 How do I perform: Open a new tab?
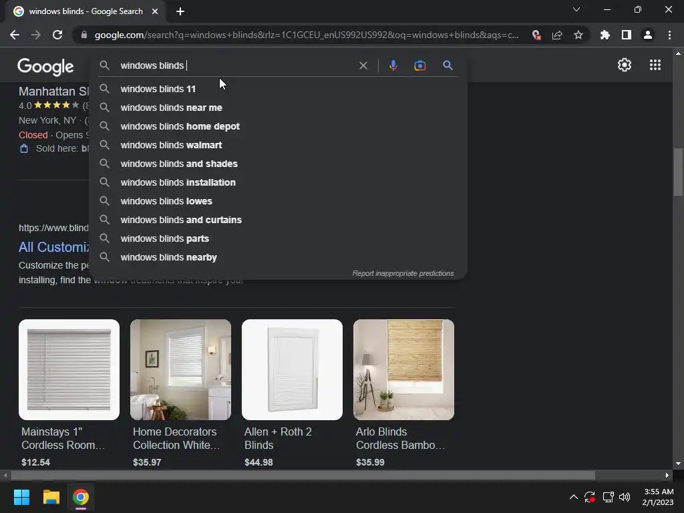[x=180, y=11]
